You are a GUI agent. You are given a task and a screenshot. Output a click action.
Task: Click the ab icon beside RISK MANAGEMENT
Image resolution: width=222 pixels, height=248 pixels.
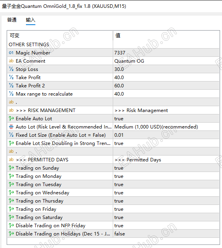coord(11,110)
